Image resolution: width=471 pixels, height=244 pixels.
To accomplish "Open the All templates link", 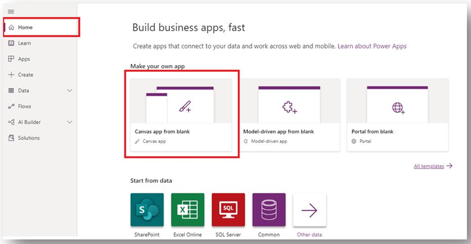I will (x=429, y=166).
